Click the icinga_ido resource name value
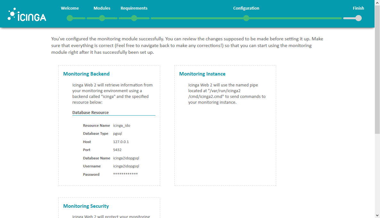Image resolution: width=380 pixels, height=218 pixels. click(x=122, y=125)
